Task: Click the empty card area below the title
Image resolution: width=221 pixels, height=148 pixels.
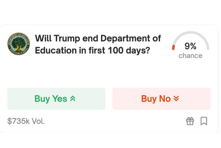Action: tap(109, 71)
